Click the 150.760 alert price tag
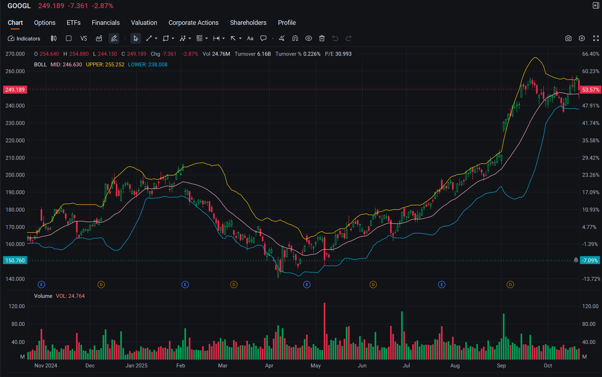602x377 pixels. point(15,260)
